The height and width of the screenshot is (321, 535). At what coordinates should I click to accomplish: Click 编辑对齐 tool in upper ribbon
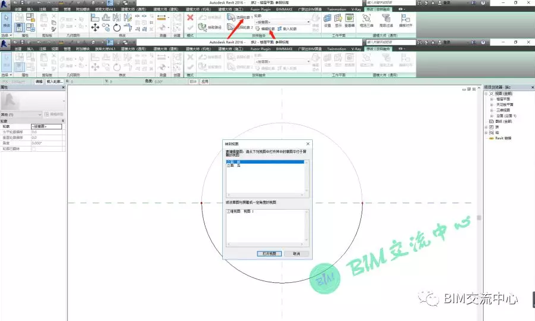pyautogui.click(x=406, y=20)
